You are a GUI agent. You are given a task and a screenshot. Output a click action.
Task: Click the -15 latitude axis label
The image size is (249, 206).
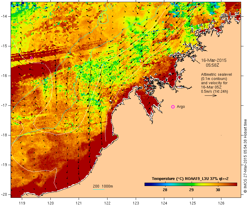[4, 46]
